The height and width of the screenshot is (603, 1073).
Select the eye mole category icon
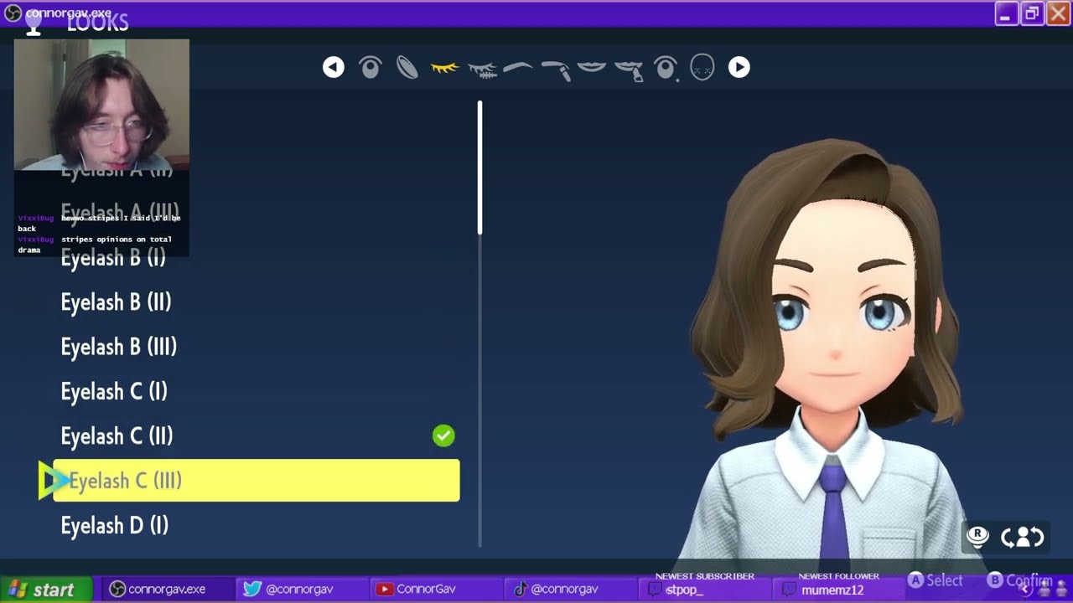click(666, 68)
